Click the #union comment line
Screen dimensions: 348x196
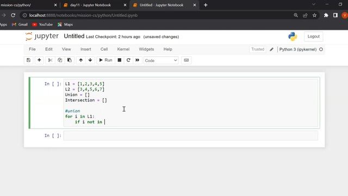tap(72, 111)
